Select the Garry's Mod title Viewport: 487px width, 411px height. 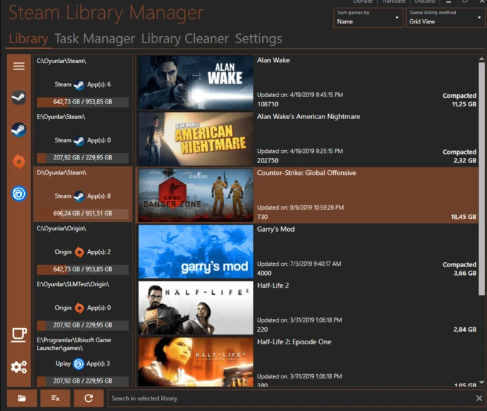(x=276, y=229)
